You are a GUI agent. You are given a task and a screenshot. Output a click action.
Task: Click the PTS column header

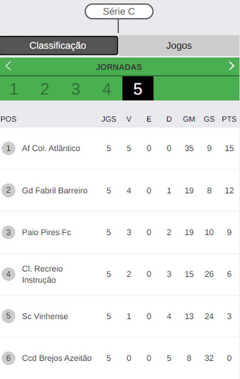(229, 119)
